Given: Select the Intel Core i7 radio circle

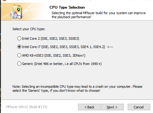Looking at the screenshot, I should coord(19,47).
